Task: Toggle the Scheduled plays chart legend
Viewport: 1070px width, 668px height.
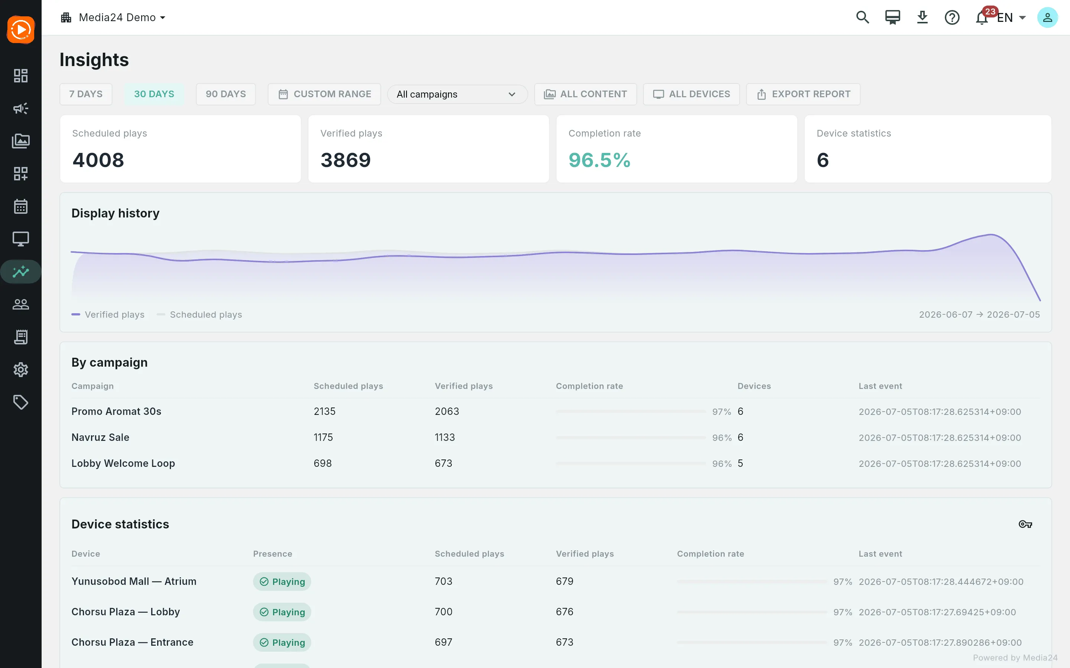Action: [200, 315]
